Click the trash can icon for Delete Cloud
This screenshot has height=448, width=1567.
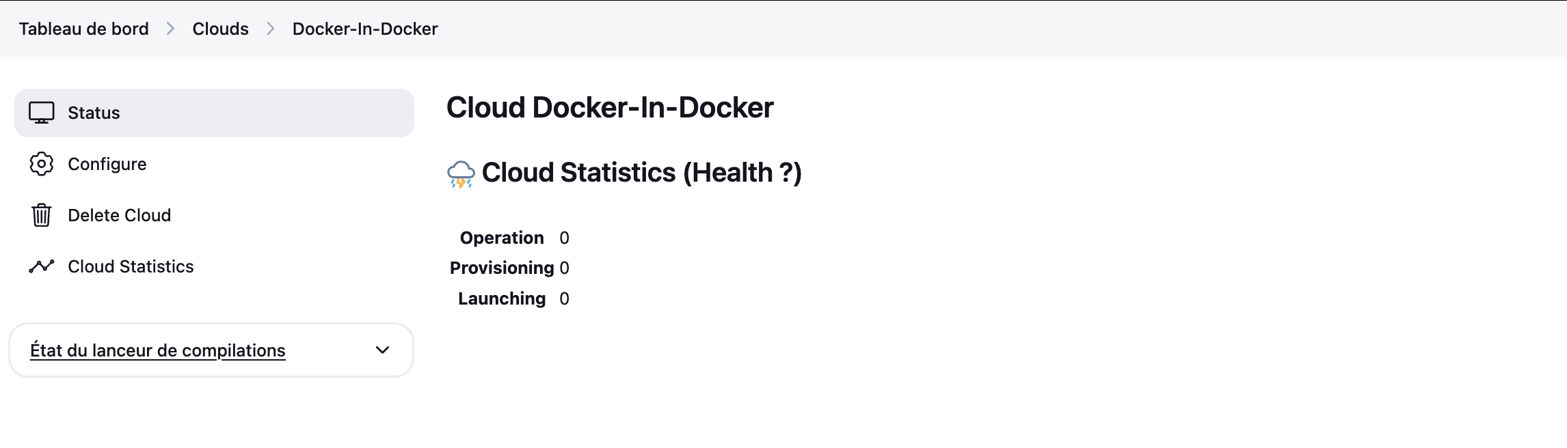point(41,215)
